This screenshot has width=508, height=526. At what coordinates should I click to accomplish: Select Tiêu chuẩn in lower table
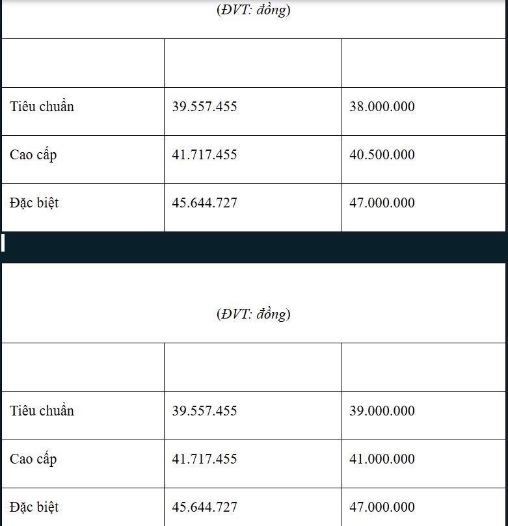(x=42, y=411)
